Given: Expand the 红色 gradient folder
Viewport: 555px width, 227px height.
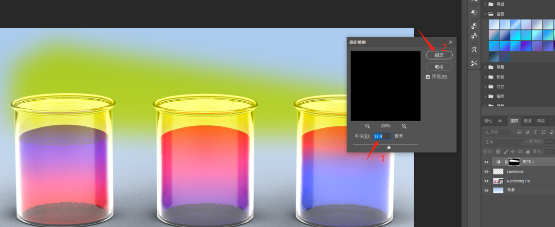Looking at the screenshot, I should [x=486, y=87].
